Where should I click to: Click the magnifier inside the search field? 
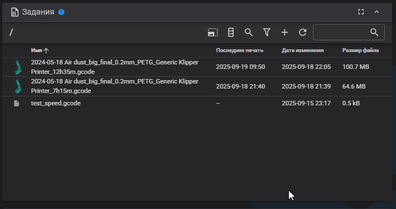(374, 32)
